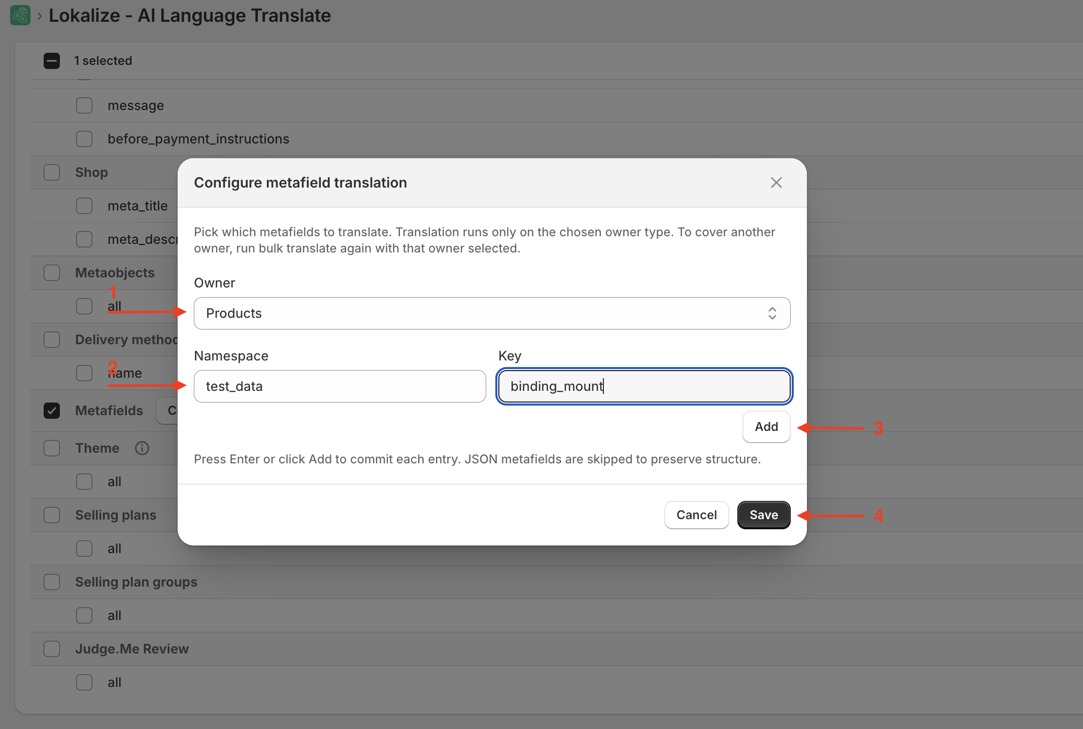The width and height of the screenshot is (1083, 729).
Task: Check the 'all' checkbox under Metaobjects
Action: coord(84,306)
